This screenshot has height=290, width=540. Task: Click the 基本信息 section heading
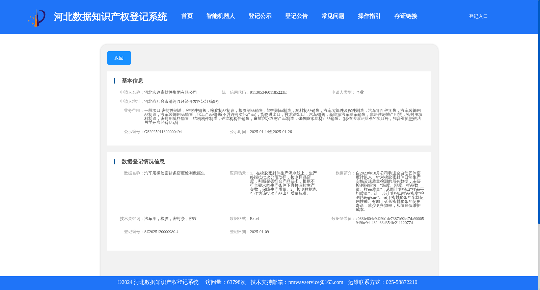click(x=132, y=81)
